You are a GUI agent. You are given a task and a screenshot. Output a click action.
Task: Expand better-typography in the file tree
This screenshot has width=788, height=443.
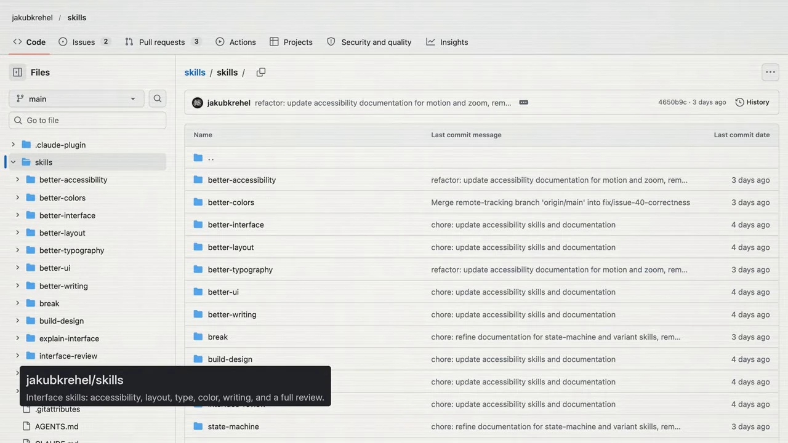[x=17, y=250]
